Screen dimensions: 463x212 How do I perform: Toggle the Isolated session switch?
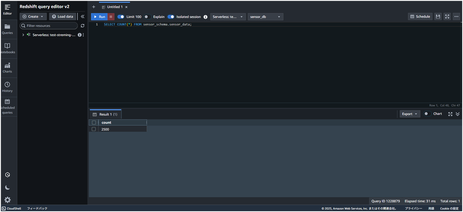[171, 17]
